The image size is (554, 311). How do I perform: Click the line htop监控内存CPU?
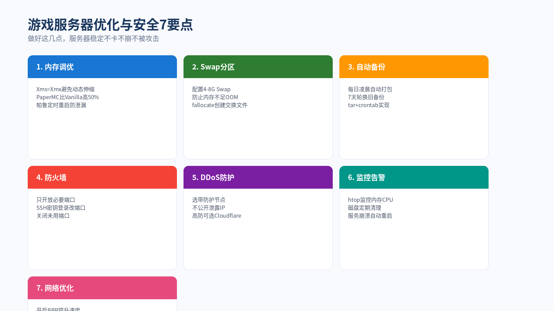(370, 200)
